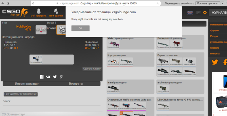Screen dimensions: 227x116
Task: Click the Показать оригинал button
Action: [x=207, y=3]
